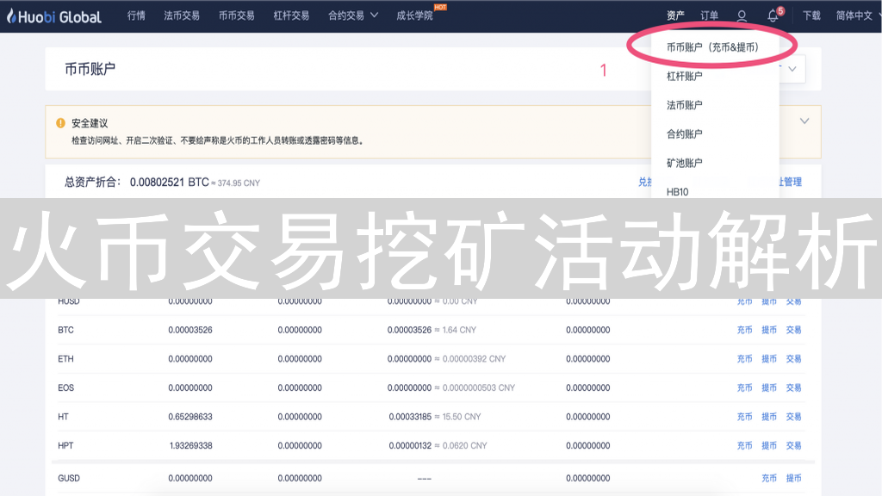Click the security advice warning icon
The width and height of the screenshot is (882, 496).
click(61, 123)
